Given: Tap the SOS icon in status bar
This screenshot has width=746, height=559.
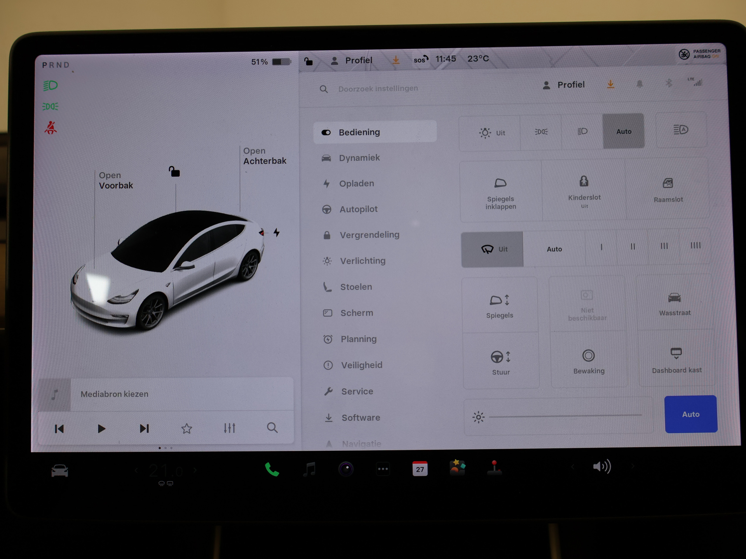Looking at the screenshot, I should click(421, 59).
